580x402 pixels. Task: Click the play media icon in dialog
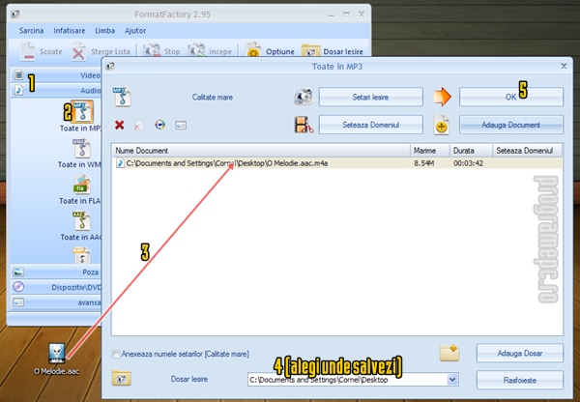pos(160,125)
